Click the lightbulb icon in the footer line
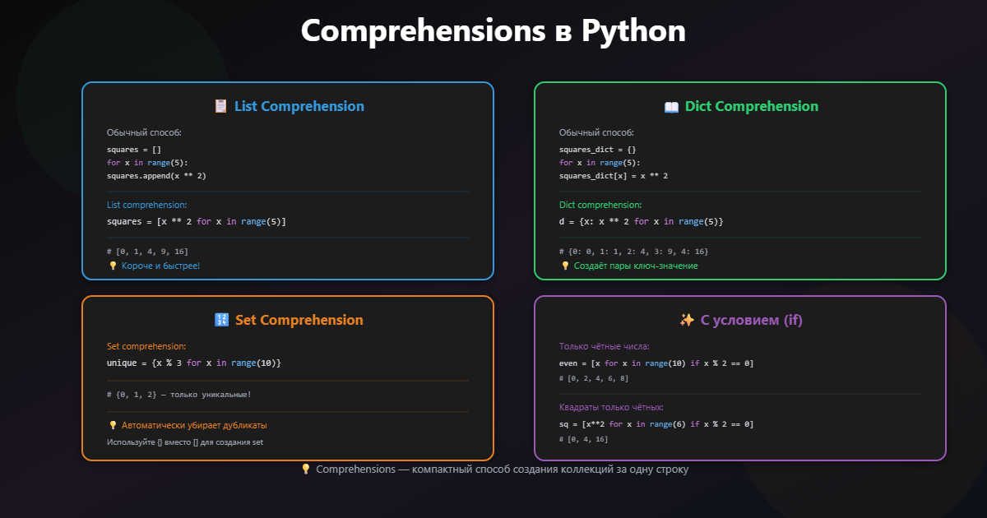 (306, 469)
